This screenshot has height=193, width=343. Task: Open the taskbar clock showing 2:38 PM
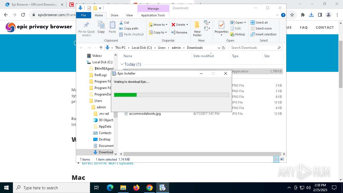coord(320,188)
